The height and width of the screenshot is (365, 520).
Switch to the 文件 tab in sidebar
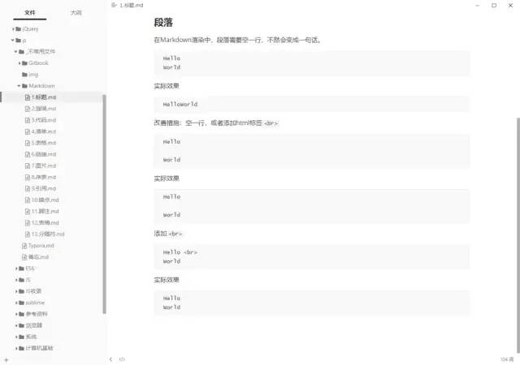(29, 13)
